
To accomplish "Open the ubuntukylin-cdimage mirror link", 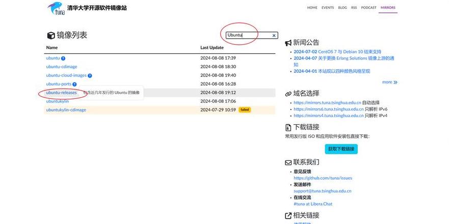I will coord(66,110).
